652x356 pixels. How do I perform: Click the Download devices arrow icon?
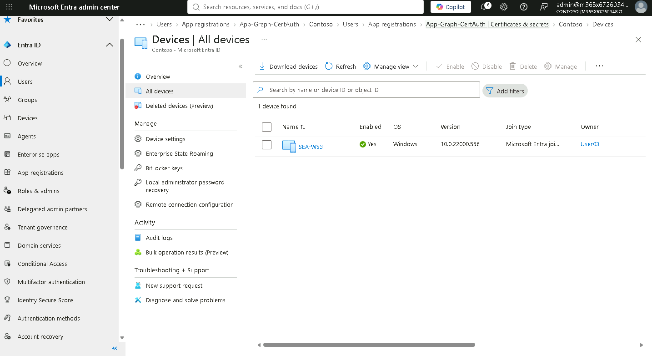262,66
